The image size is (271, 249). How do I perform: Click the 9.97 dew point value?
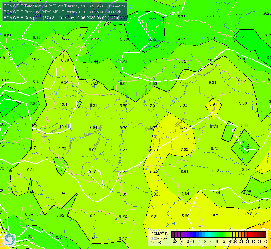(x=62, y=171)
